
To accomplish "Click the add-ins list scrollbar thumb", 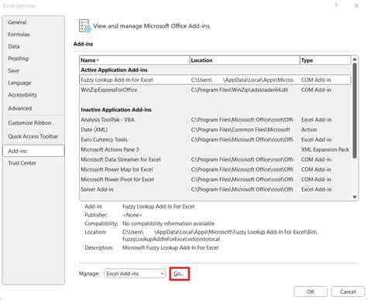I will click(355, 111).
